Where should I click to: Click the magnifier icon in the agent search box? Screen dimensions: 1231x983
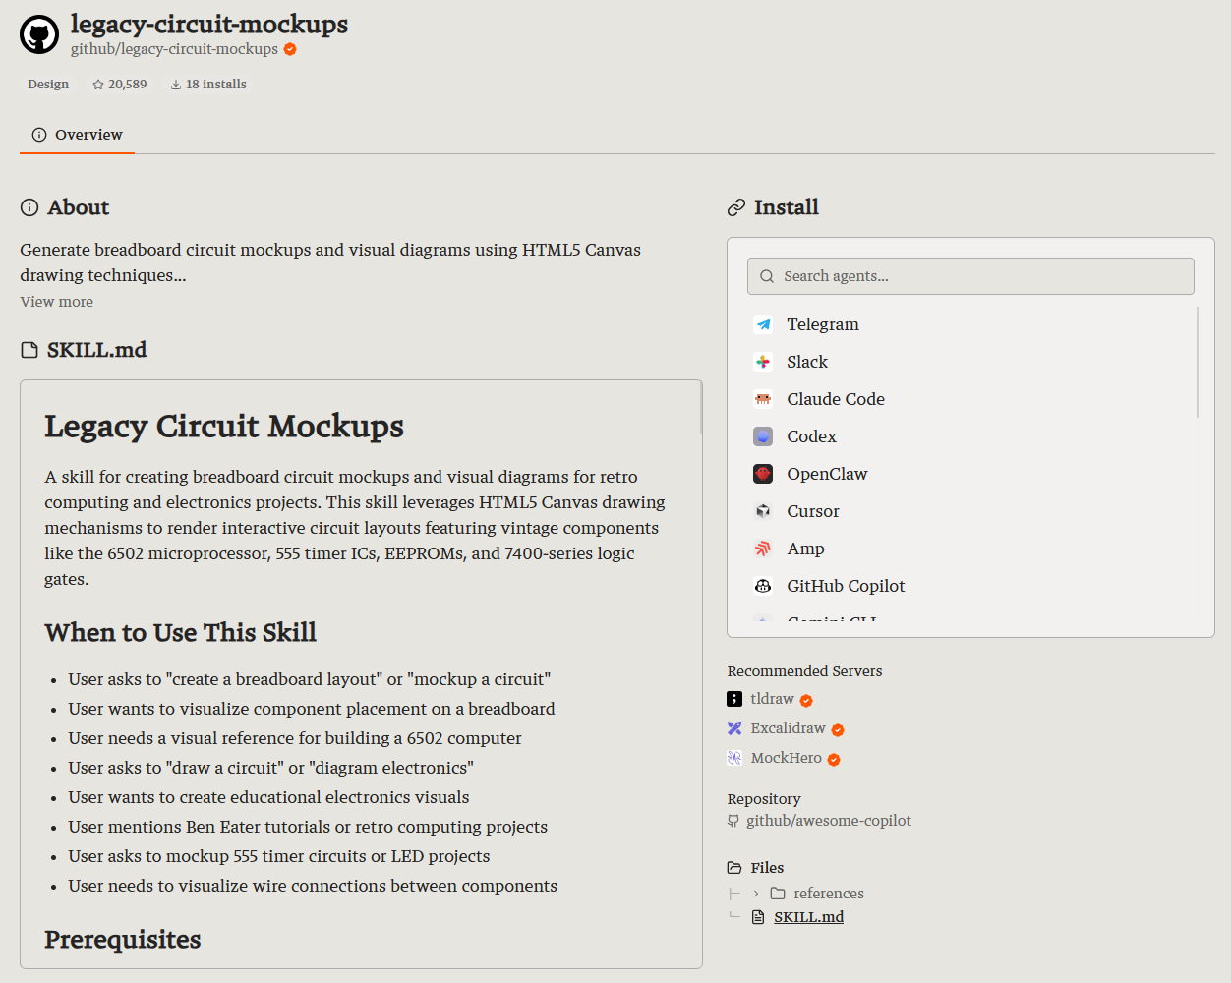click(x=767, y=276)
